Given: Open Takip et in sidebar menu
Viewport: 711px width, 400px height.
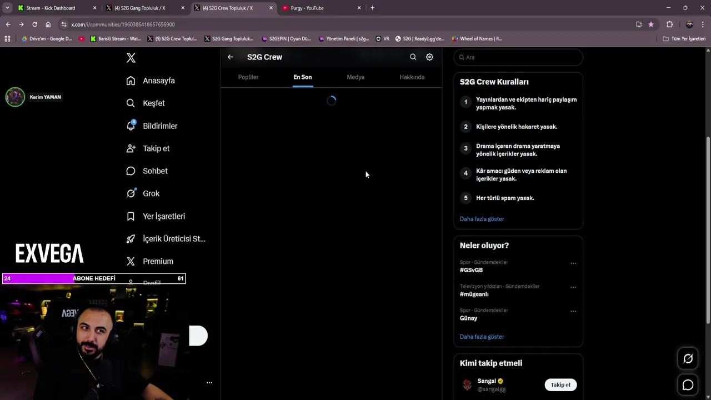Looking at the screenshot, I should pyautogui.click(x=148, y=148).
